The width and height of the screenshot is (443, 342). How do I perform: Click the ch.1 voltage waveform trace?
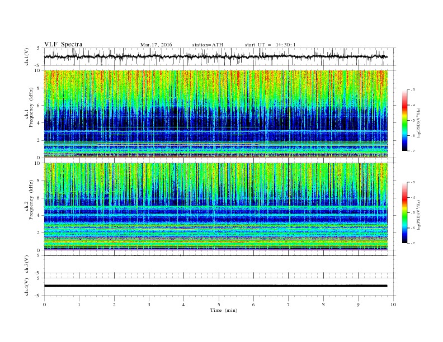point(215,56)
